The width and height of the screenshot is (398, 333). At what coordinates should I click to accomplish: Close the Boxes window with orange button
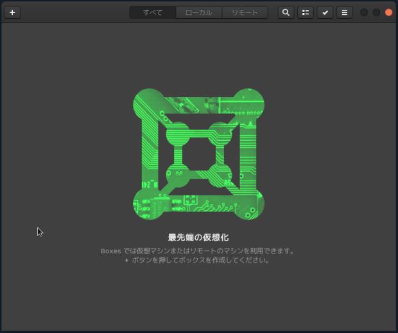[388, 12]
